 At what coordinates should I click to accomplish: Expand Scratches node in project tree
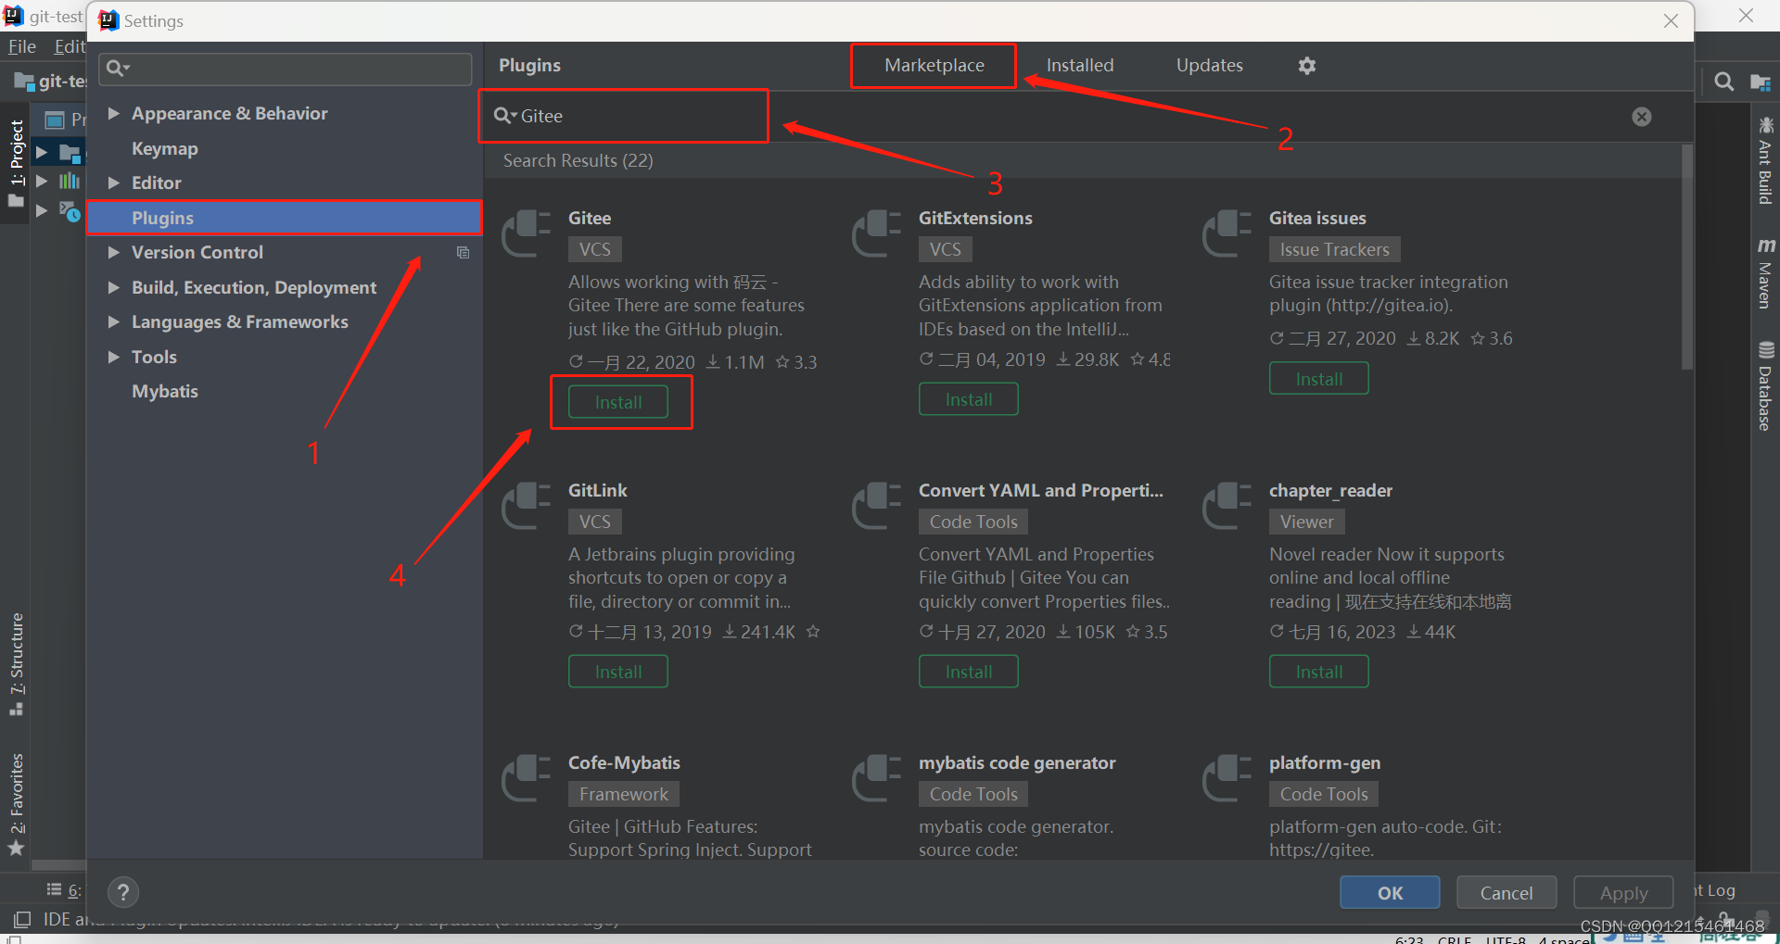pyautogui.click(x=41, y=210)
